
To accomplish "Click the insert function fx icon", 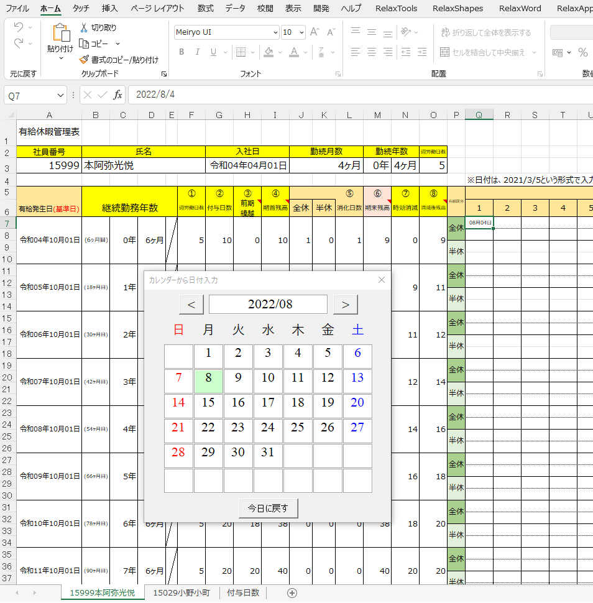I will click(117, 94).
